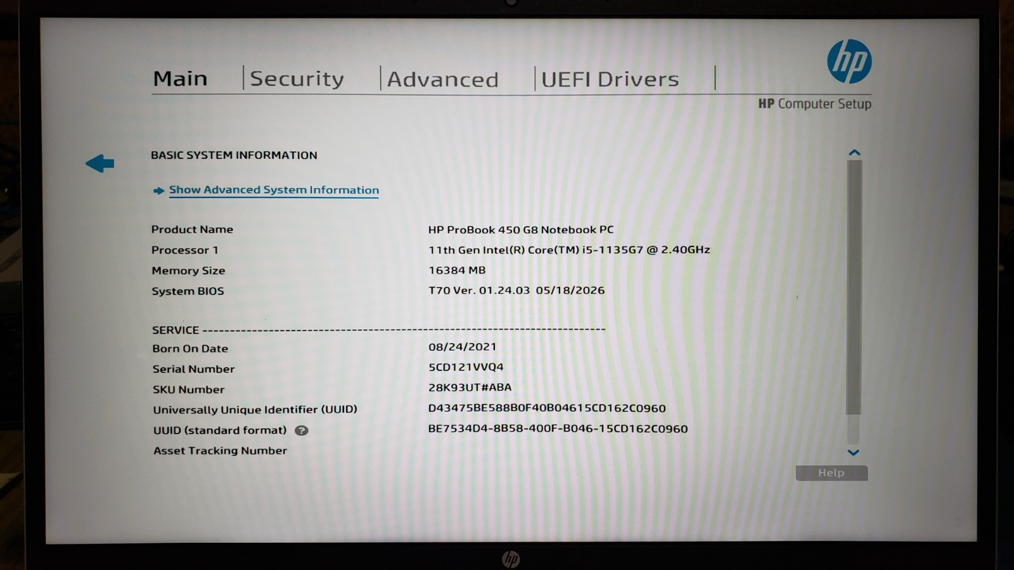Open the UEFI Drivers tab
The height and width of the screenshot is (570, 1014).
(x=610, y=79)
